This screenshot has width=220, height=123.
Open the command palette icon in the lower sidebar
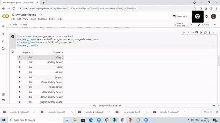(3, 94)
